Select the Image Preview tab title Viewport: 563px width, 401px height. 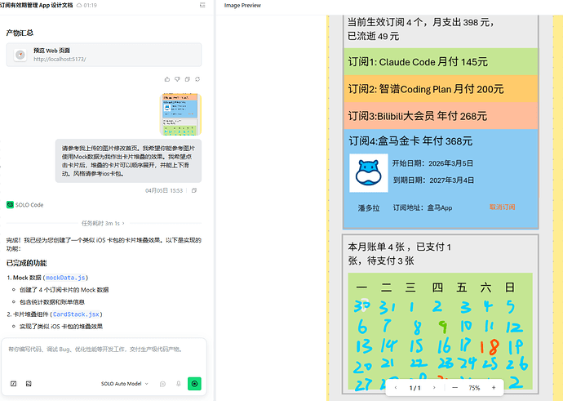click(242, 6)
